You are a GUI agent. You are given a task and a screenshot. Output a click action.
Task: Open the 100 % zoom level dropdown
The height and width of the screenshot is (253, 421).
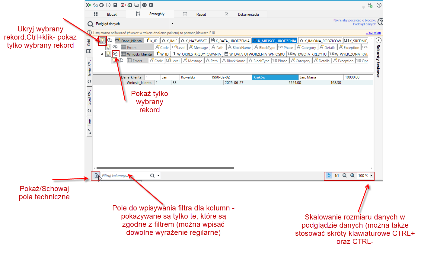[371, 175]
